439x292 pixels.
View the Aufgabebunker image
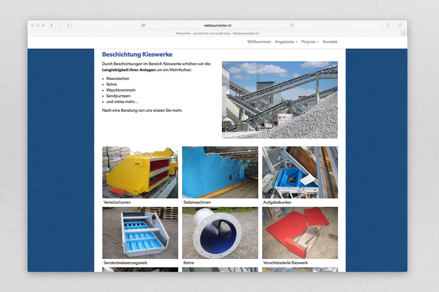point(300,172)
